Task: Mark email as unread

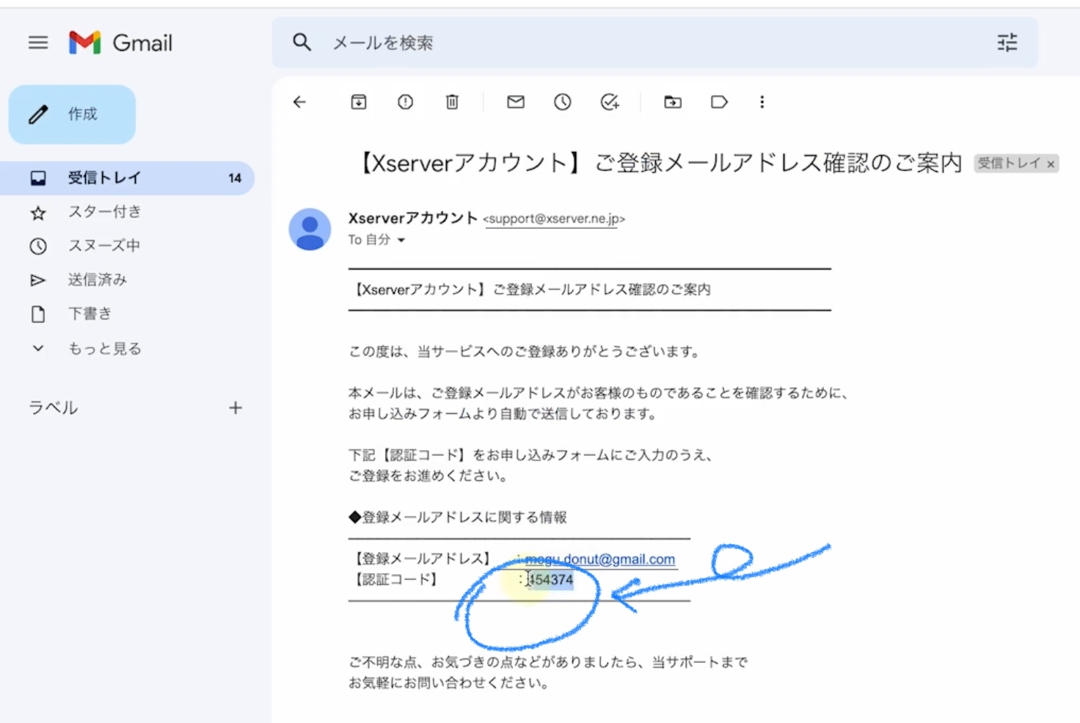Action: tap(516, 102)
